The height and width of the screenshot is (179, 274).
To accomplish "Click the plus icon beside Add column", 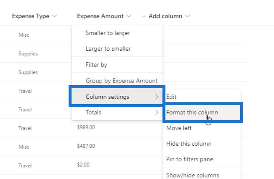I will click(144, 16).
